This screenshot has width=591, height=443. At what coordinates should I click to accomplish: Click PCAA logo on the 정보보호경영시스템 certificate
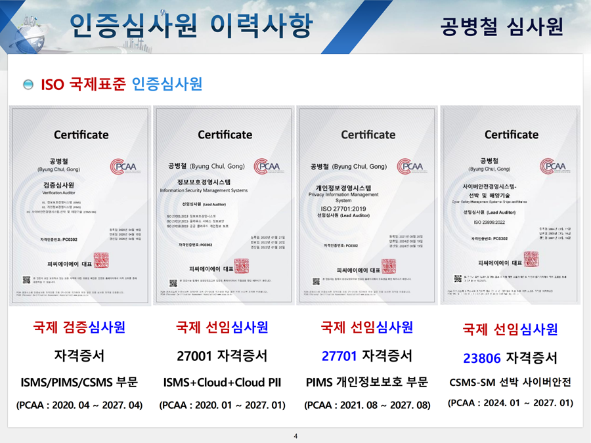pos(267,167)
